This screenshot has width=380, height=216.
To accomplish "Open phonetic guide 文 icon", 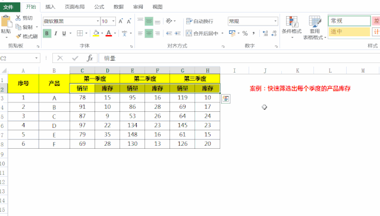I will point(124,33).
